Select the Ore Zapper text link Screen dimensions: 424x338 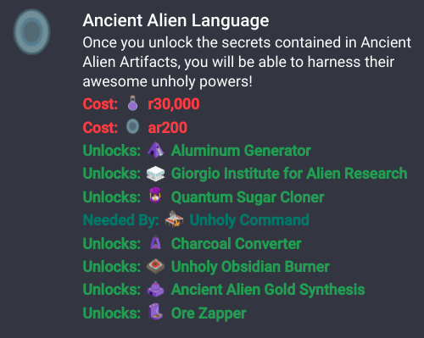coord(209,313)
